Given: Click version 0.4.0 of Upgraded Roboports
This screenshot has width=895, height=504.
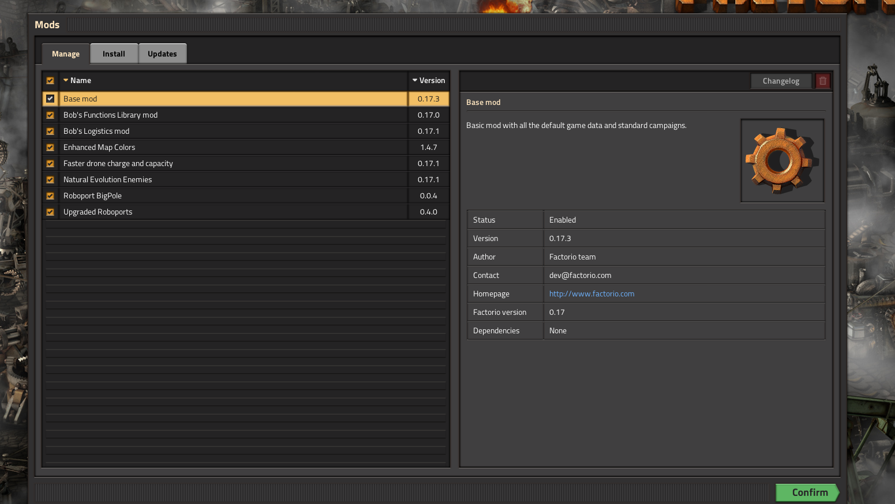Looking at the screenshot, I should point(429,212).
